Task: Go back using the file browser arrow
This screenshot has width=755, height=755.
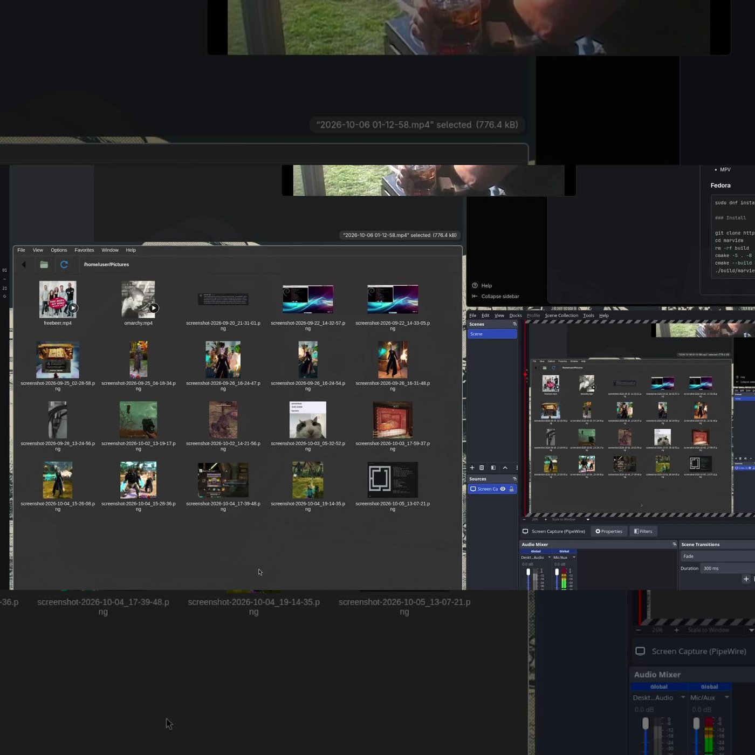Action: (x=24, y=264)
